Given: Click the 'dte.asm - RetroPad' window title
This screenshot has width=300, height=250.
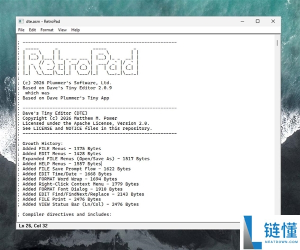Looking at the screenshot, I should click(43, 21).
